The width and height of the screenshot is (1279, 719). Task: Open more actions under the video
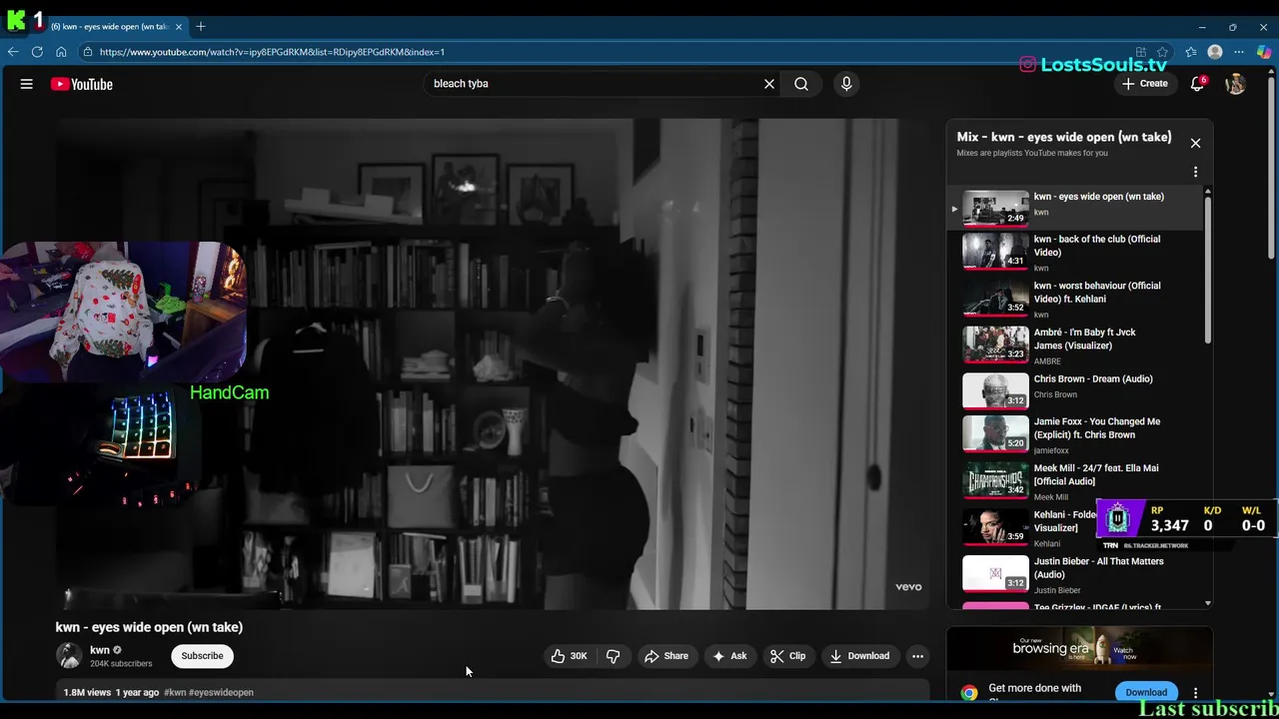point(917,656)
